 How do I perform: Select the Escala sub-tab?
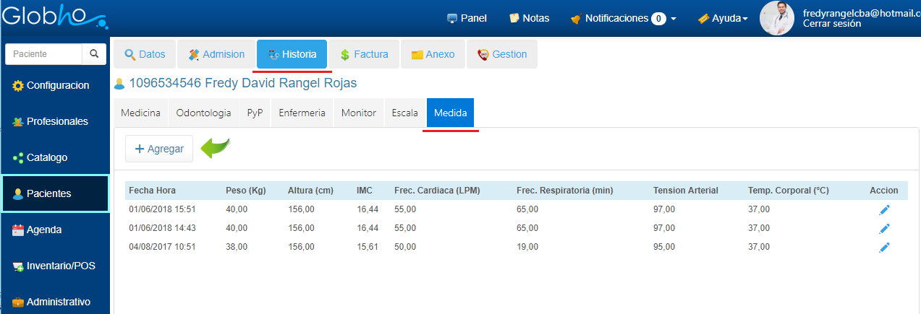click(x=404, y=113)
